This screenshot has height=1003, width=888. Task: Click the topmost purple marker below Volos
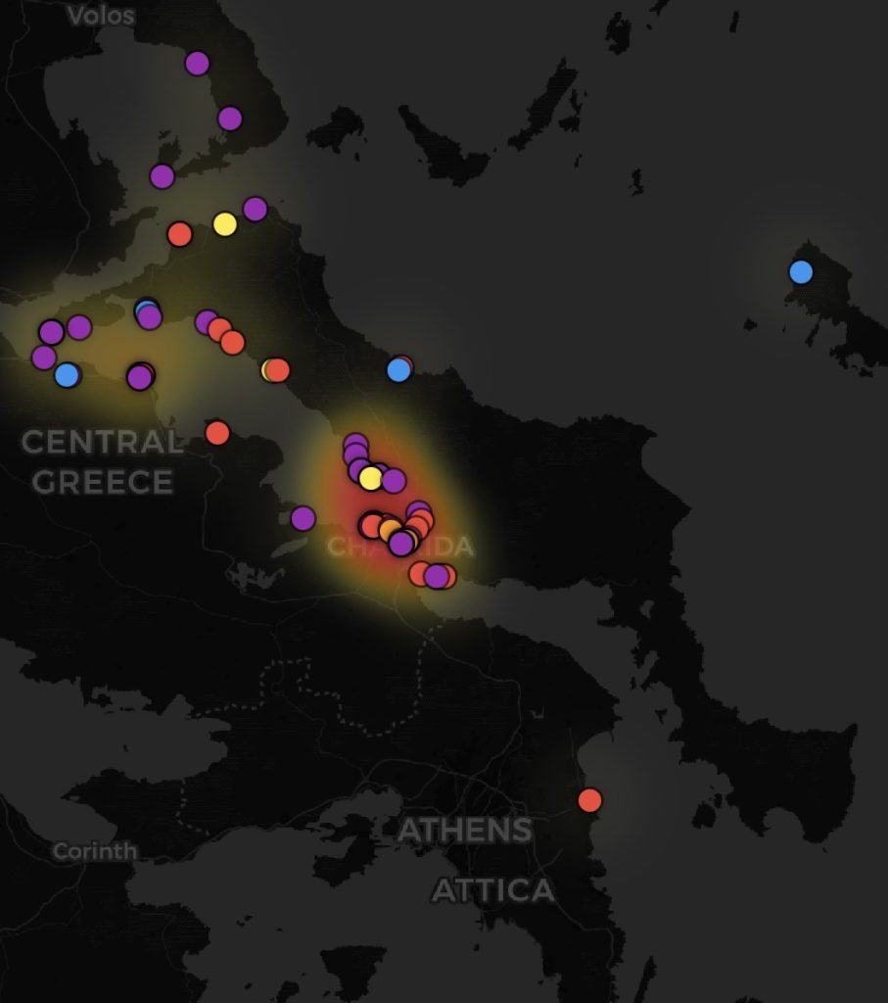pyautogui.click(x=197, y=64)
